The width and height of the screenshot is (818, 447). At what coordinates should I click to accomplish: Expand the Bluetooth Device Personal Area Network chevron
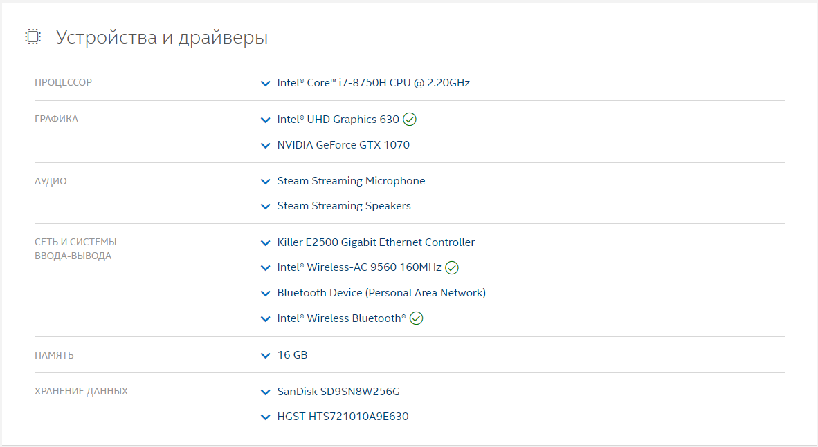[265, 294]
